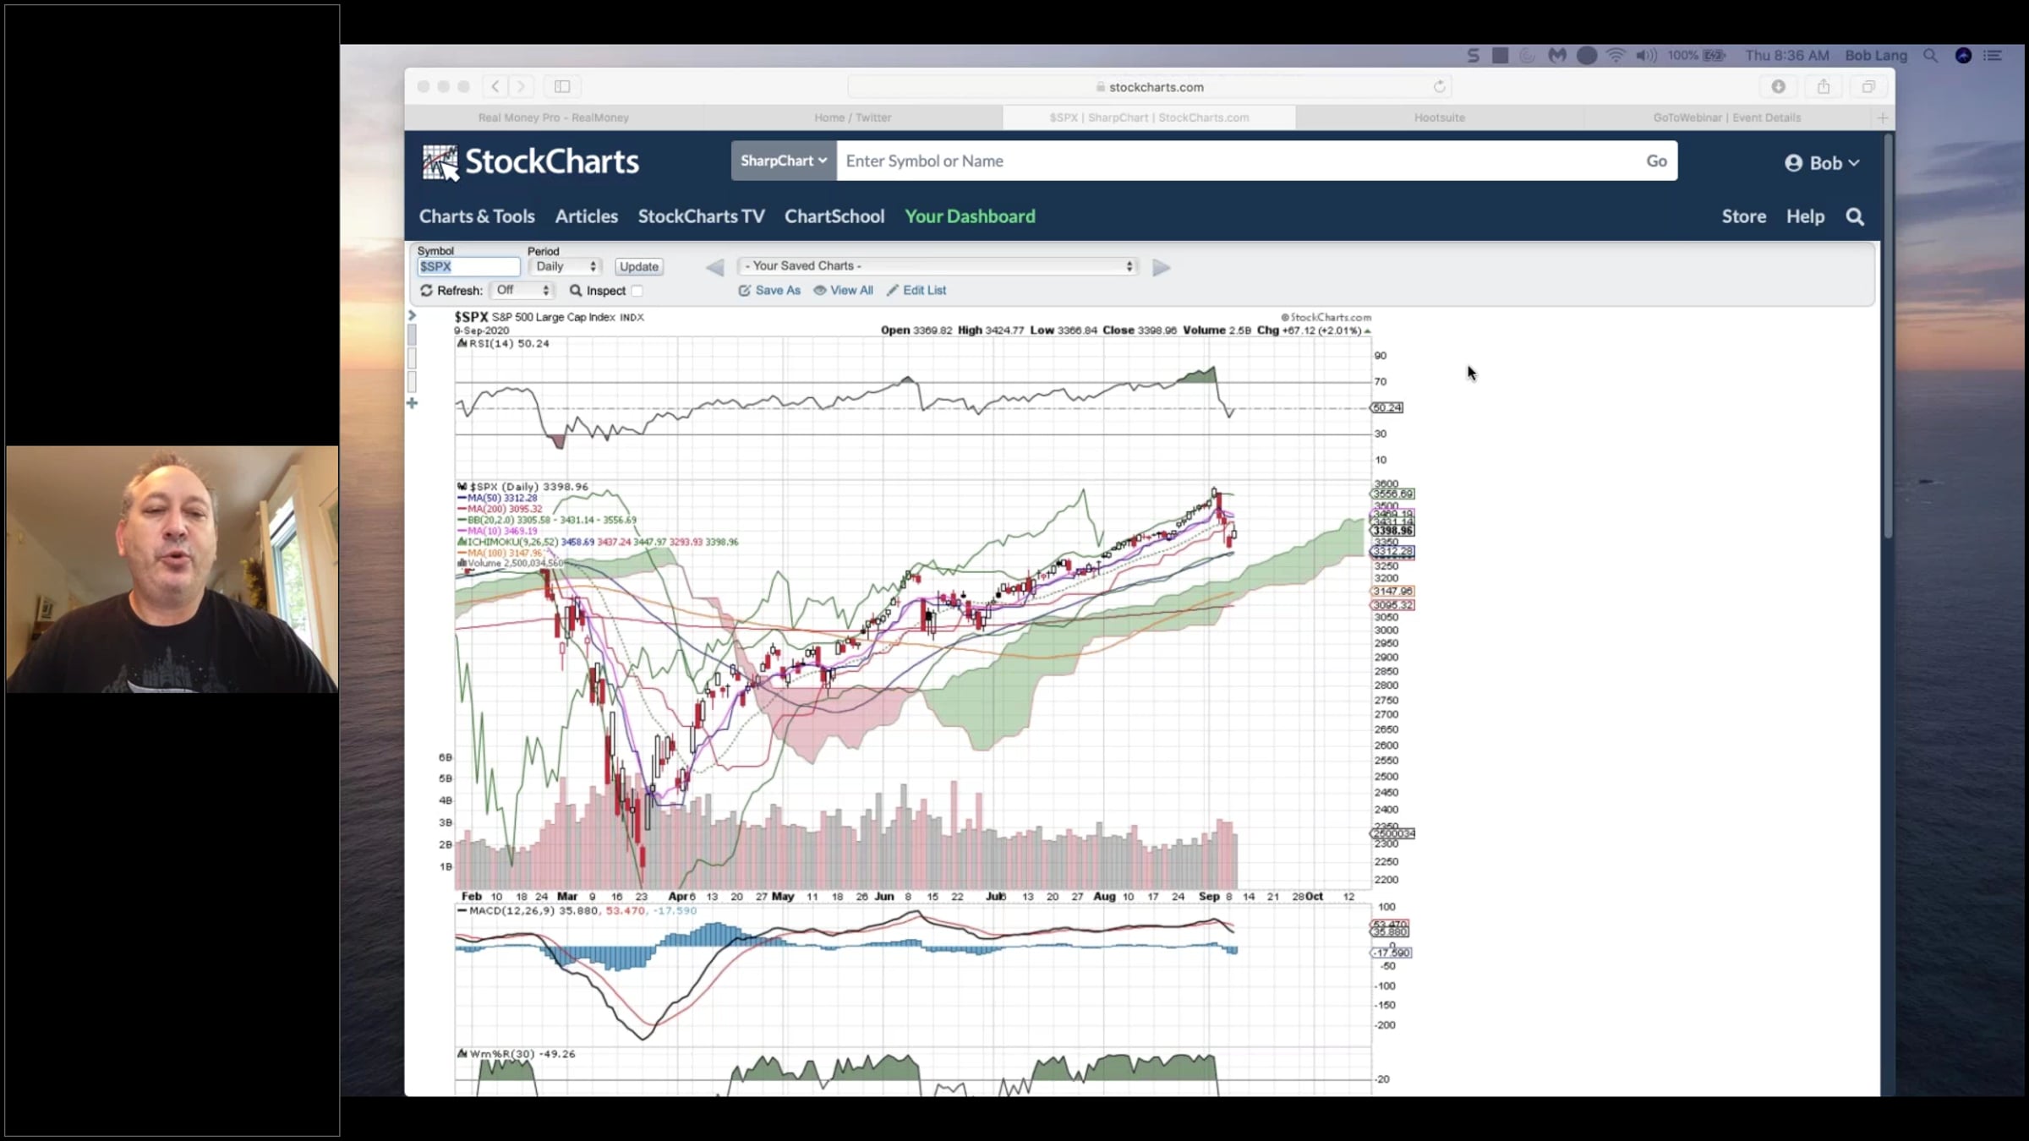Open Charts & Tools menu
This screenshot has height=1141, width=2029.
(x=477, y=216)
